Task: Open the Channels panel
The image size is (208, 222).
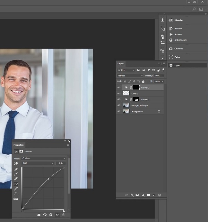Action: click(179, 48)
